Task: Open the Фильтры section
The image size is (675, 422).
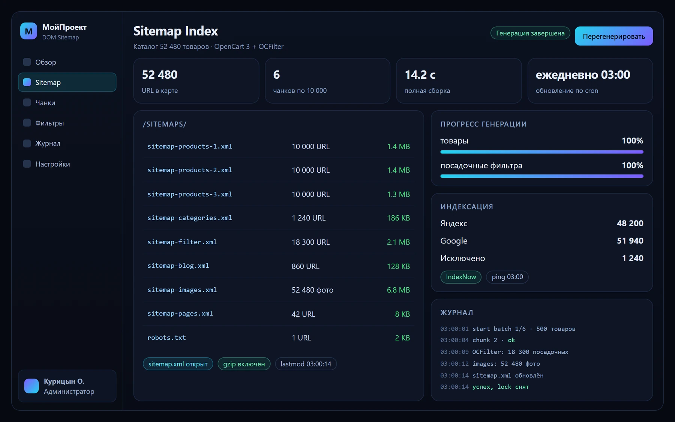Action: coord(67,123)
